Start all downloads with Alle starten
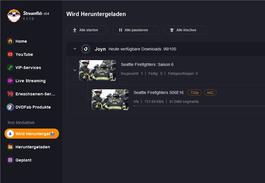Viewport: 265px width, 183px height. click(x=87, y=30)
